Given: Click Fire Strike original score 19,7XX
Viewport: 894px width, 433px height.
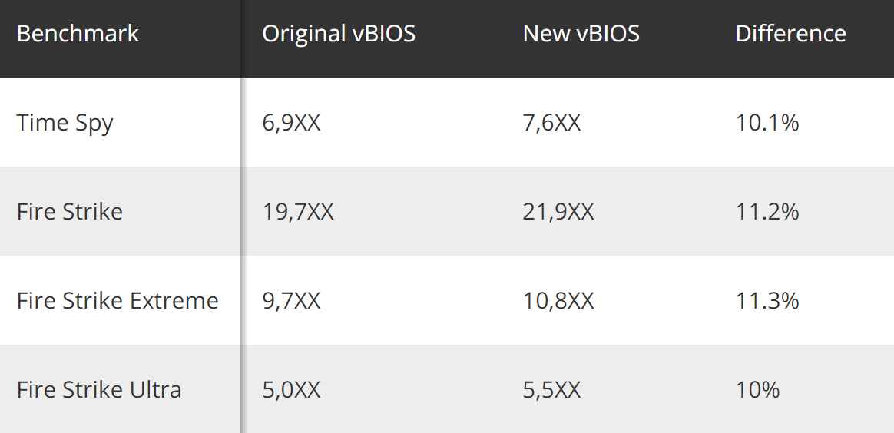Looking at the screenshot, I should 298,211.
